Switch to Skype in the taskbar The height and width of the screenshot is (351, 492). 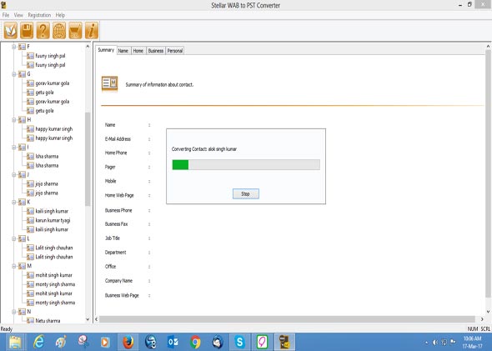pyautogui.click(x=240, y=342)
